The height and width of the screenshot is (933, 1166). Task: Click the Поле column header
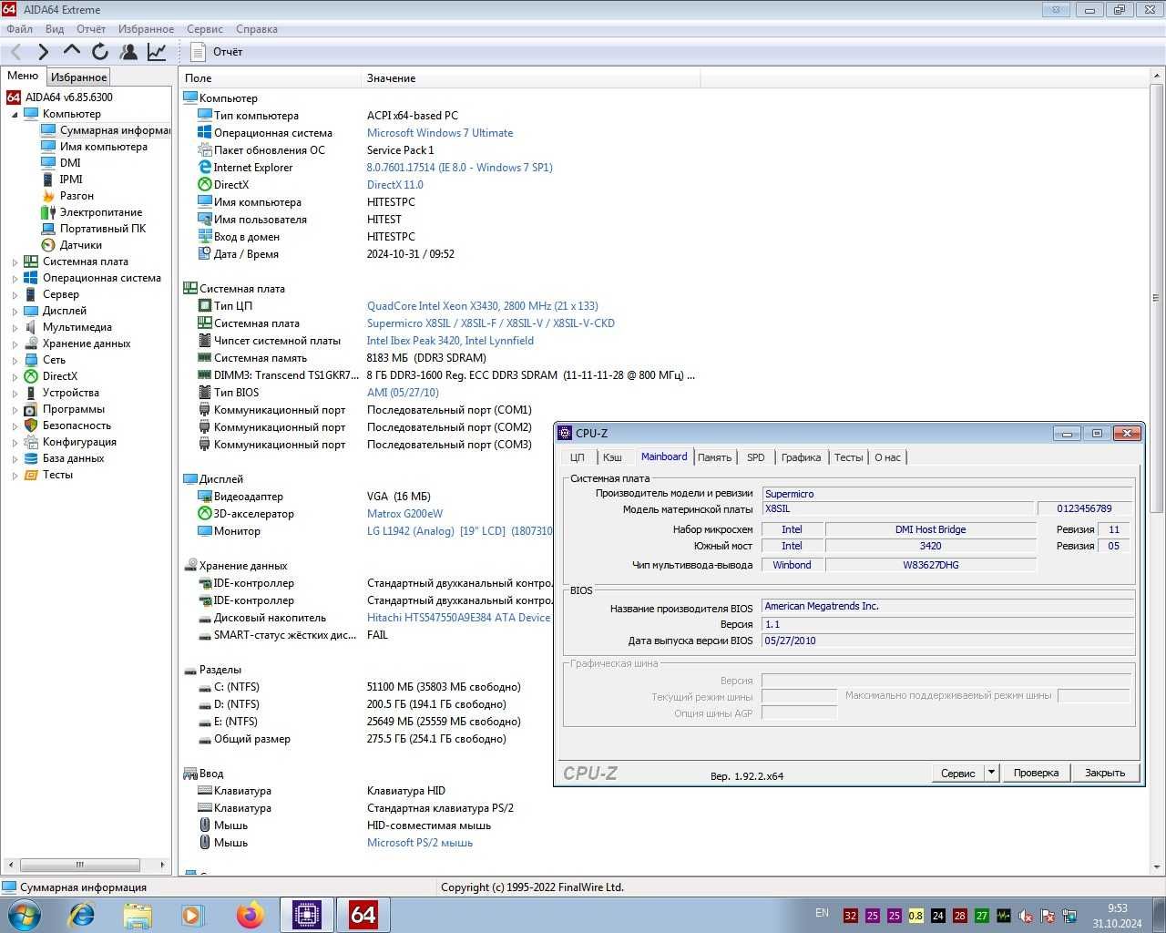(x=270, y=78)
